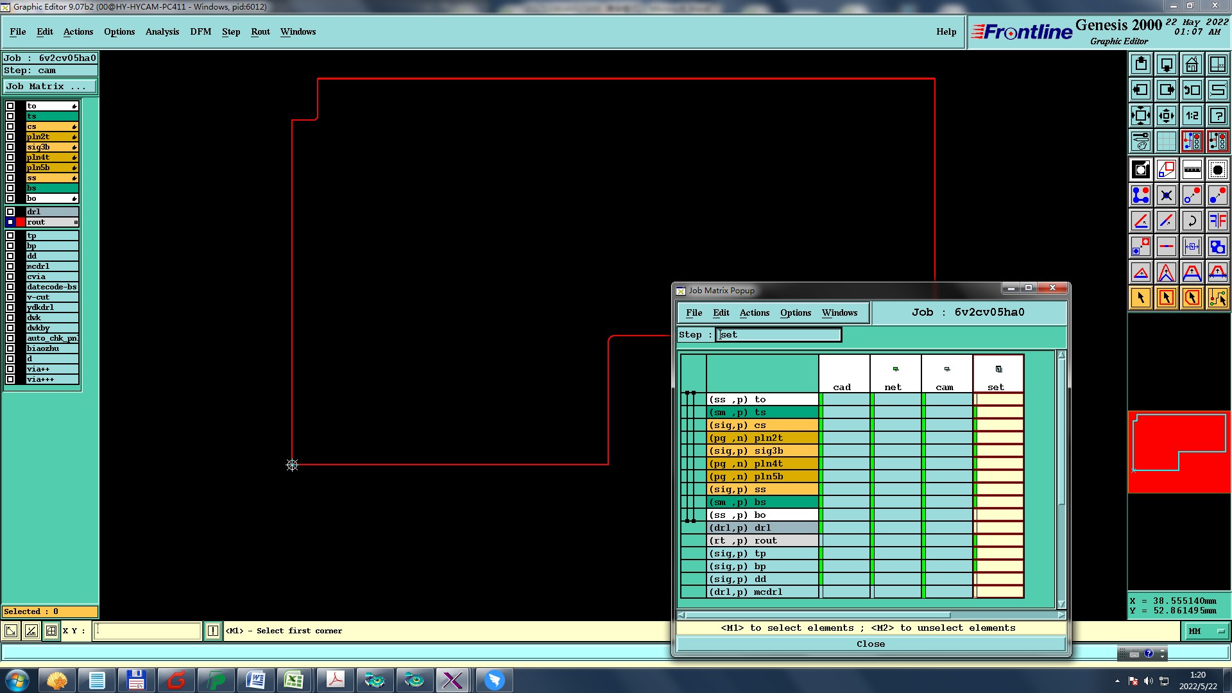Open Actions menu in Job Matrix Popup
1232x693 pixels.
click(x=754, y=312)
